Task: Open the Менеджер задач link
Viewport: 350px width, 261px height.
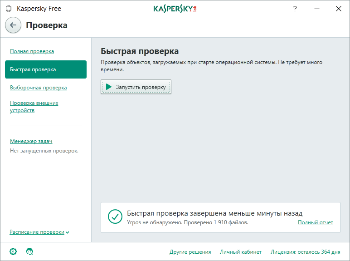Action: (x=31, y=141)
